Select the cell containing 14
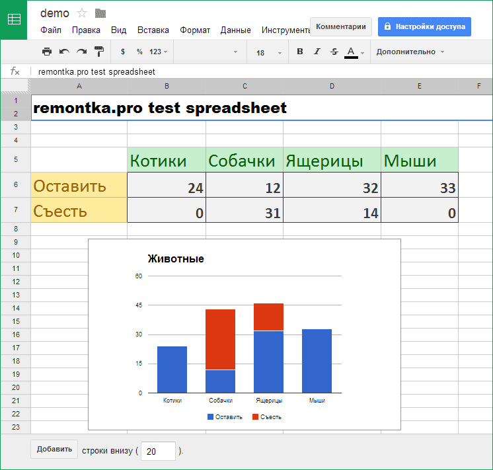493x470 pixels. (x=332, y=210)
